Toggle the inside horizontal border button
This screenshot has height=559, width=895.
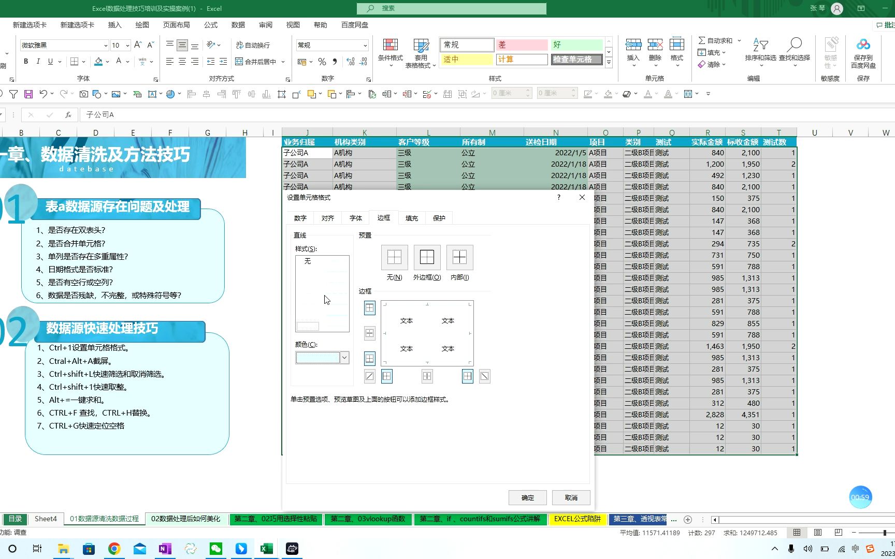(x=369, y=333)
